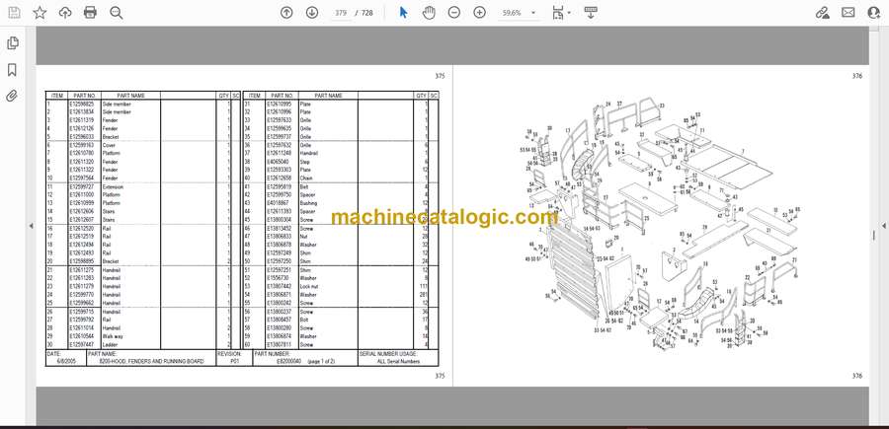Expand the left navigation pane arrow
The width and height of the screenshot is (889, 429).
pos(31,226)
